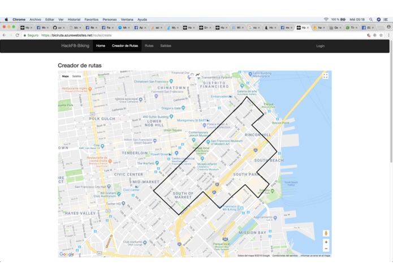Click the Login link

coord(320,46)
